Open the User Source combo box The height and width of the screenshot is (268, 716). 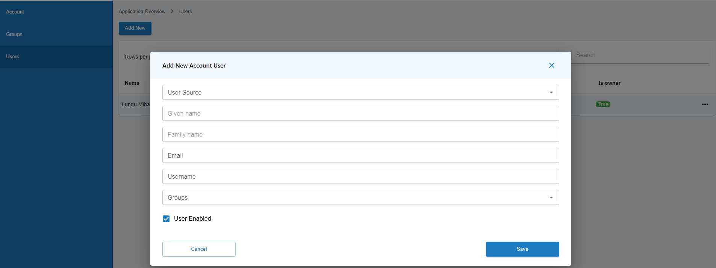pyautogui.click(x=353, y=92)
